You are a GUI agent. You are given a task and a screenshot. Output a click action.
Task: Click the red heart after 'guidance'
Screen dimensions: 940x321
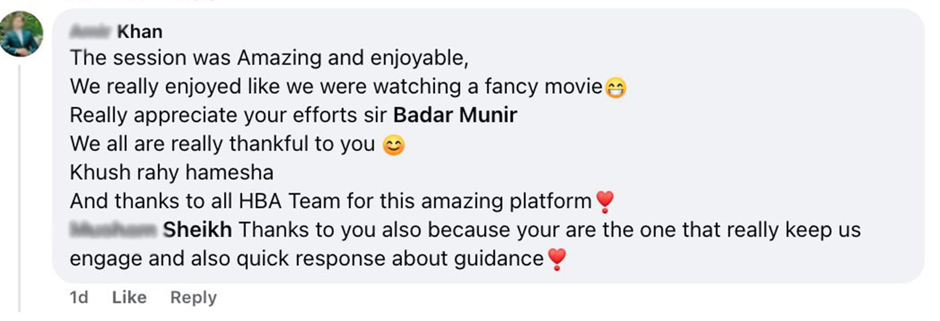[x=556, y=259]
